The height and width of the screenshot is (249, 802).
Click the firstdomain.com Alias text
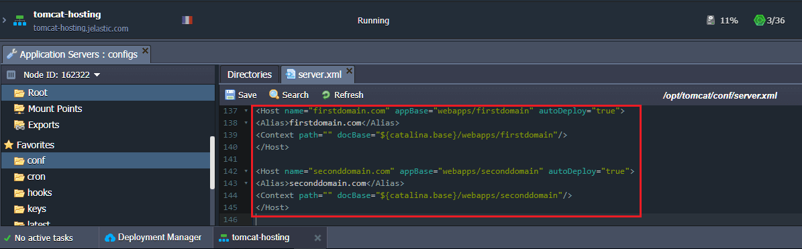point(325,123)
